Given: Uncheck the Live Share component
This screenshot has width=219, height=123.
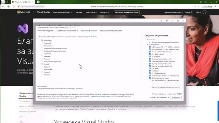Looking at the screenshot, I should (x=150, y=68).
